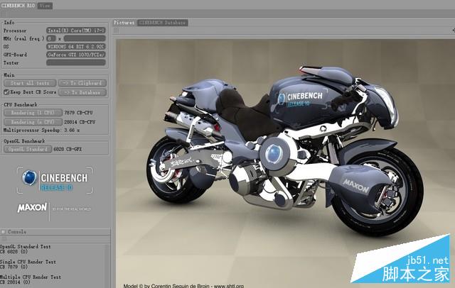Click 'Multiple CPU Render Test' console line

click(31, 277)
